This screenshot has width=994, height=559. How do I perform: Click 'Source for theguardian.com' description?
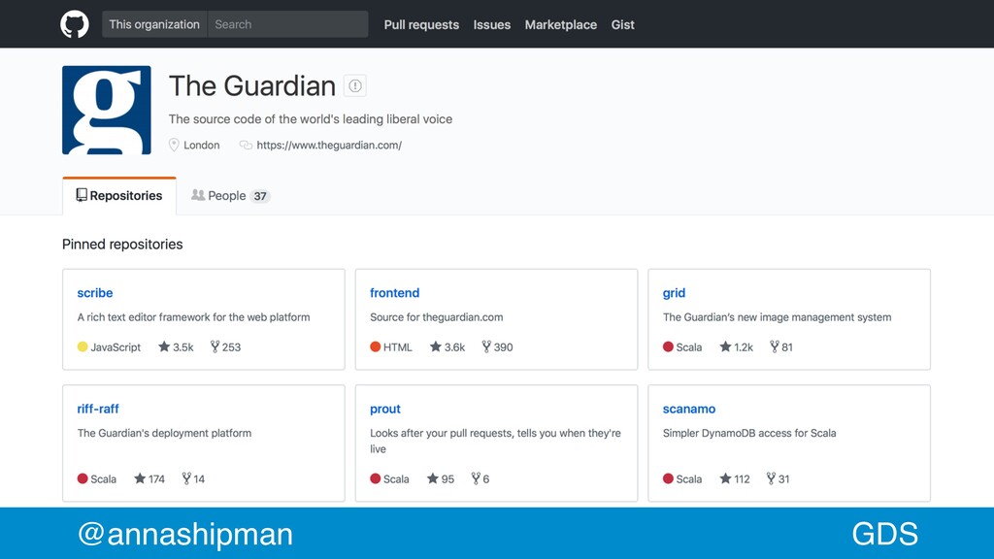point(437,317)
